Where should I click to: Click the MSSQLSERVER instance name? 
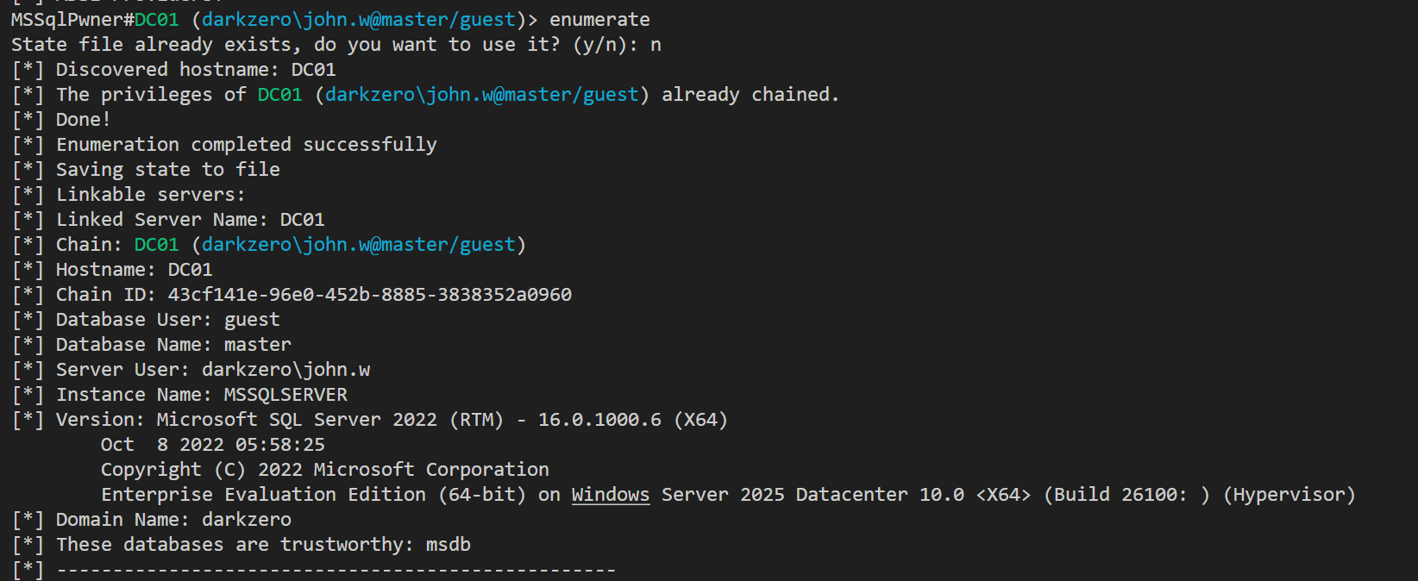tap(285, 395)
